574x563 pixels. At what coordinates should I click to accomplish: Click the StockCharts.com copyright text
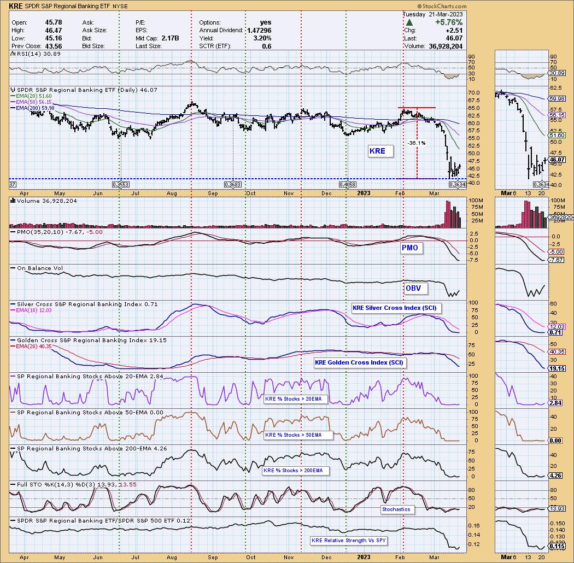point(442,6)
